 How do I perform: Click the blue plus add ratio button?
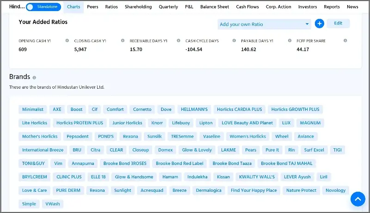pos(319,24)
